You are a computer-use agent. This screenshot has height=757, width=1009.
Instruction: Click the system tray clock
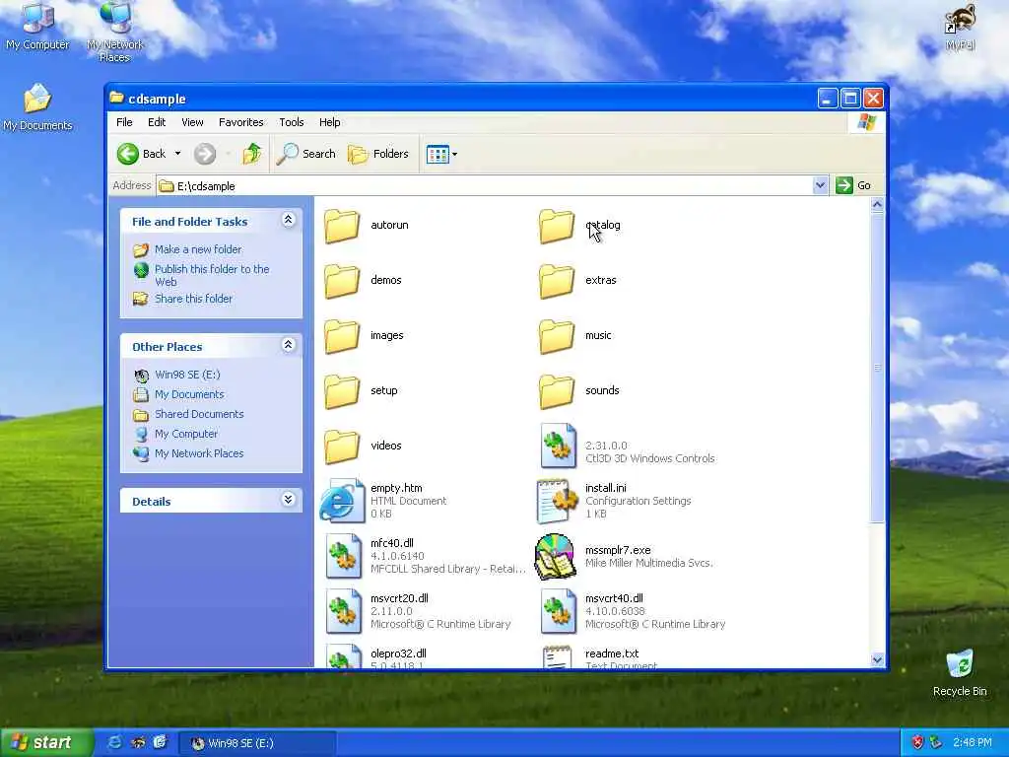(x=973, y=743)
